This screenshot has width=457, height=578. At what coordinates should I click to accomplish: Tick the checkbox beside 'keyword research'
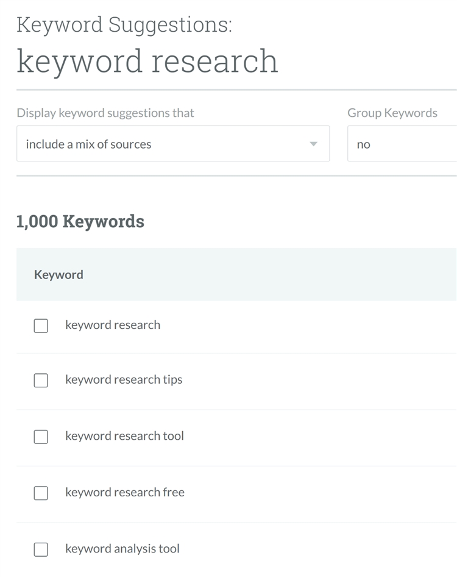[41, 326]
